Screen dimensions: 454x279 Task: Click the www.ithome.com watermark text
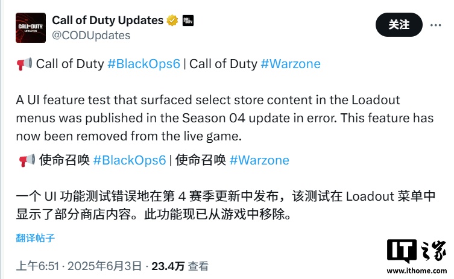pos(417,271)
